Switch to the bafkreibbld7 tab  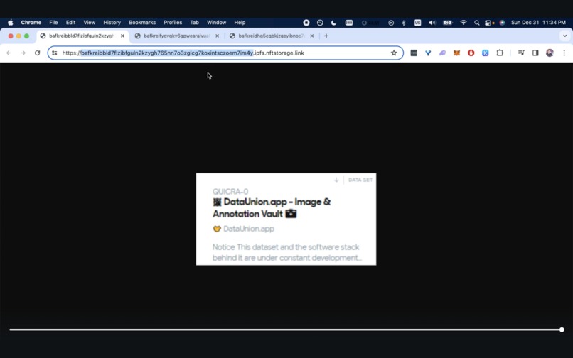coord(82,36)
